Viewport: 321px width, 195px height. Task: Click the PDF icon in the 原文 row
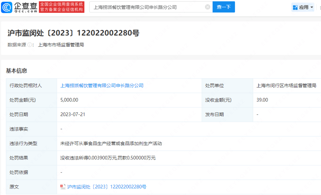63,187
